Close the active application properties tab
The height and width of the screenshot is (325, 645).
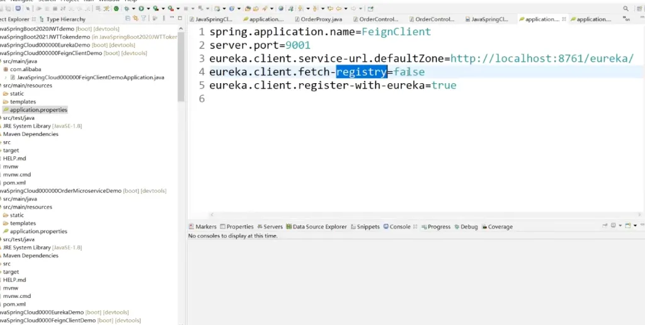click(x=564, y=20)
